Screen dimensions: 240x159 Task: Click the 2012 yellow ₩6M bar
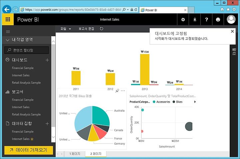[110, 79]
